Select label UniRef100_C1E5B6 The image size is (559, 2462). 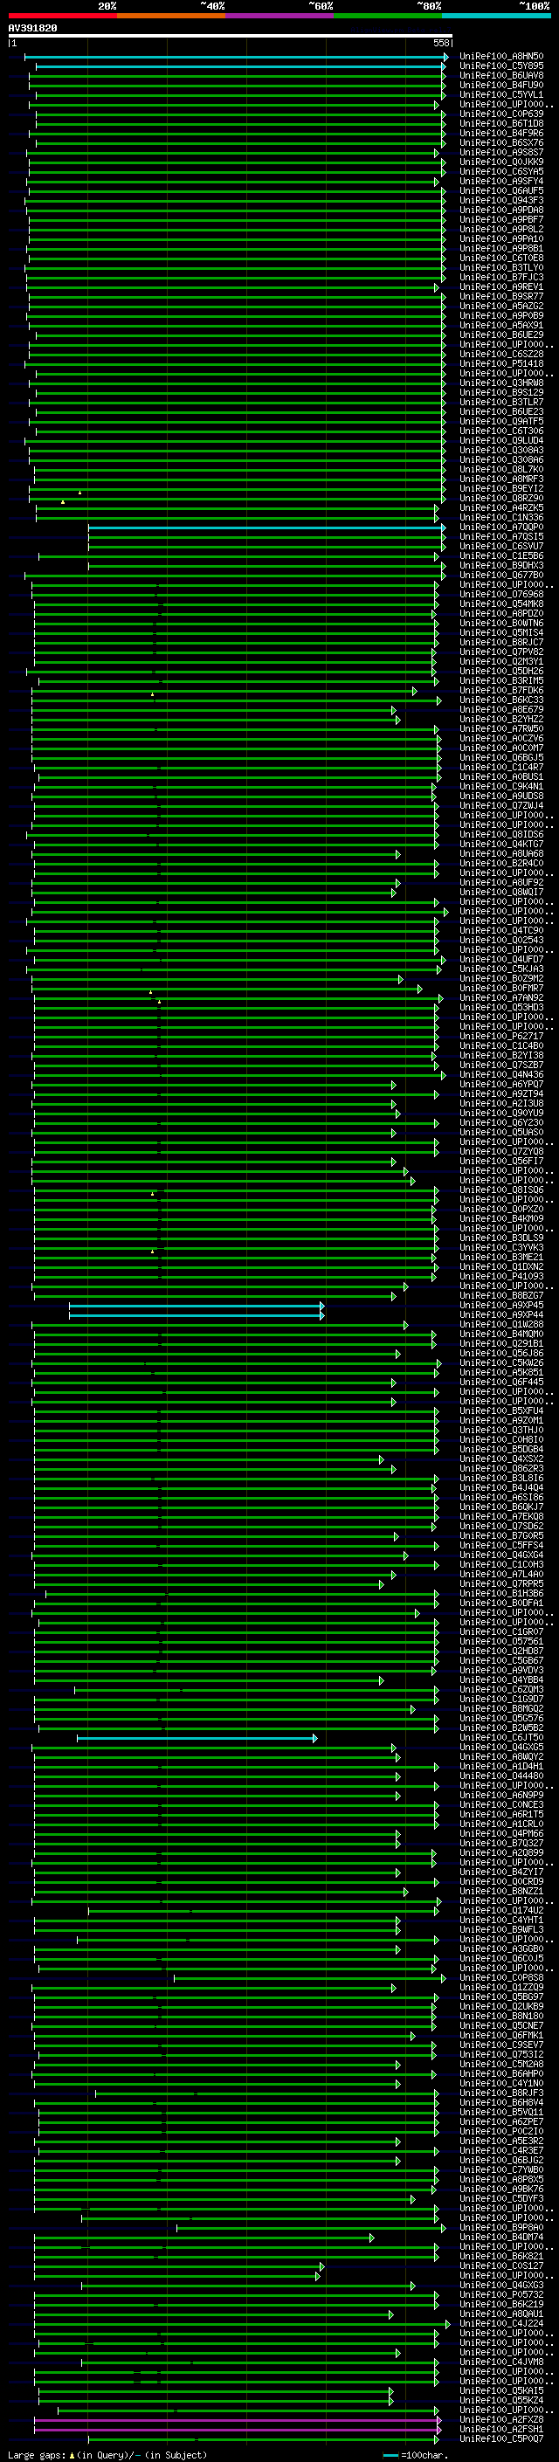501,555
